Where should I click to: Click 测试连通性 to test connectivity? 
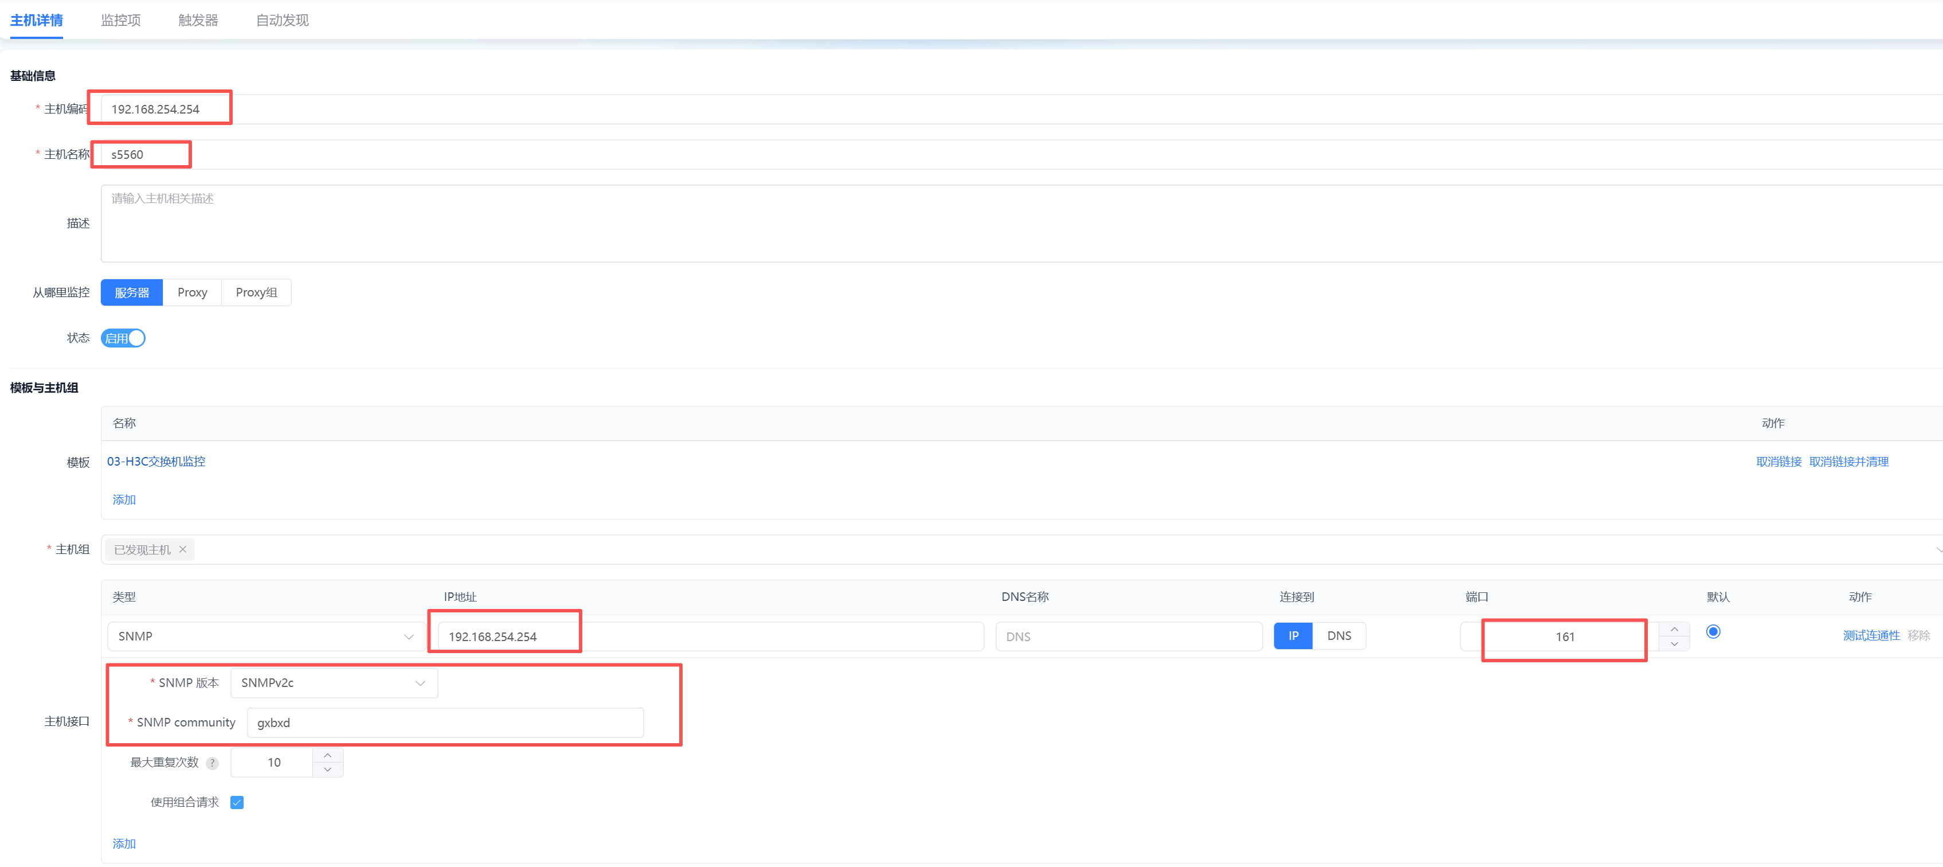click(x=1871, y=636)
